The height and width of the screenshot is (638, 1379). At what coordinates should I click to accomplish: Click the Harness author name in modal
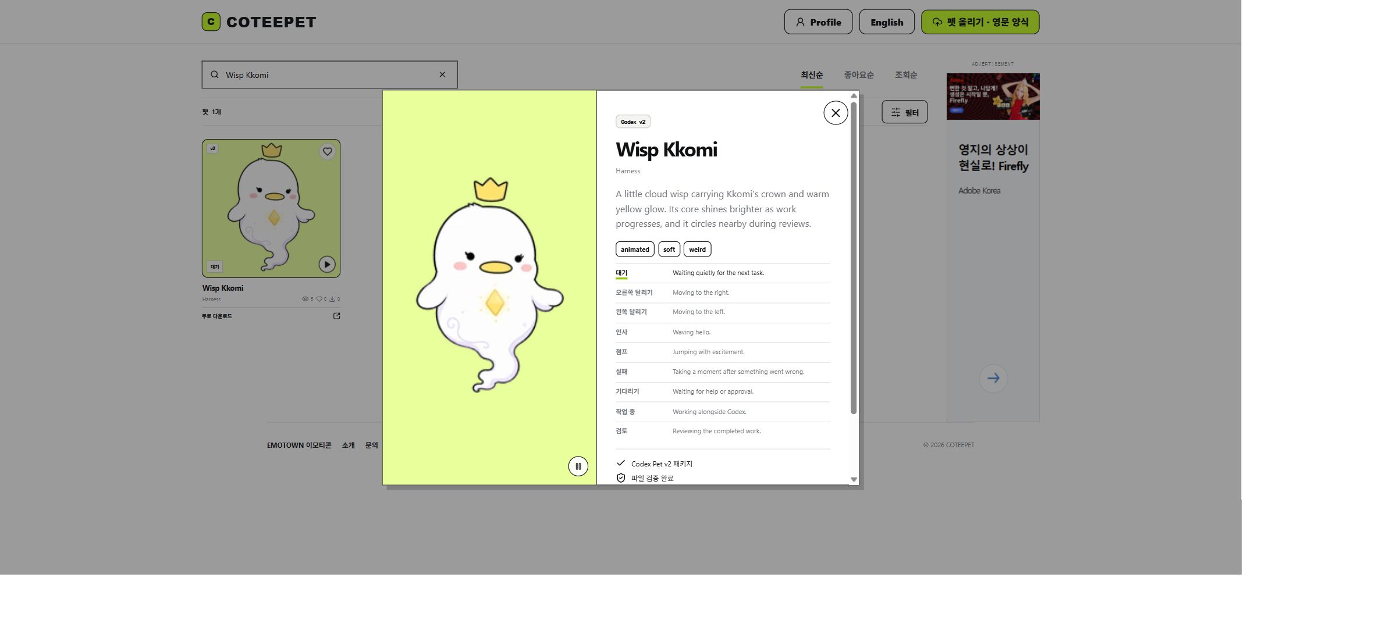click(628, 171)
